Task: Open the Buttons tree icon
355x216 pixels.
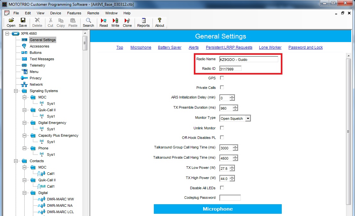Action: click(24, 53)
